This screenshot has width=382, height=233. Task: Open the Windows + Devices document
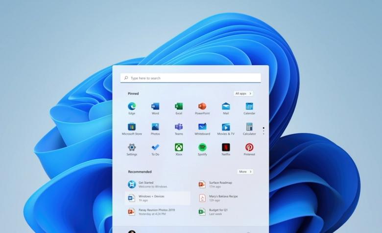(x=157, y=198)
